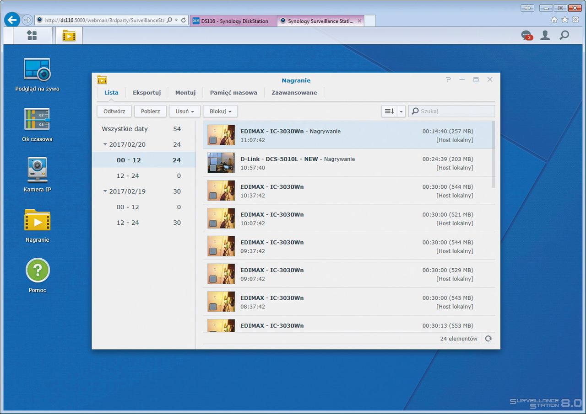This screenshot has width=586, height=414.
Task: Open notifications with red badge
Action: click(526, 36)
